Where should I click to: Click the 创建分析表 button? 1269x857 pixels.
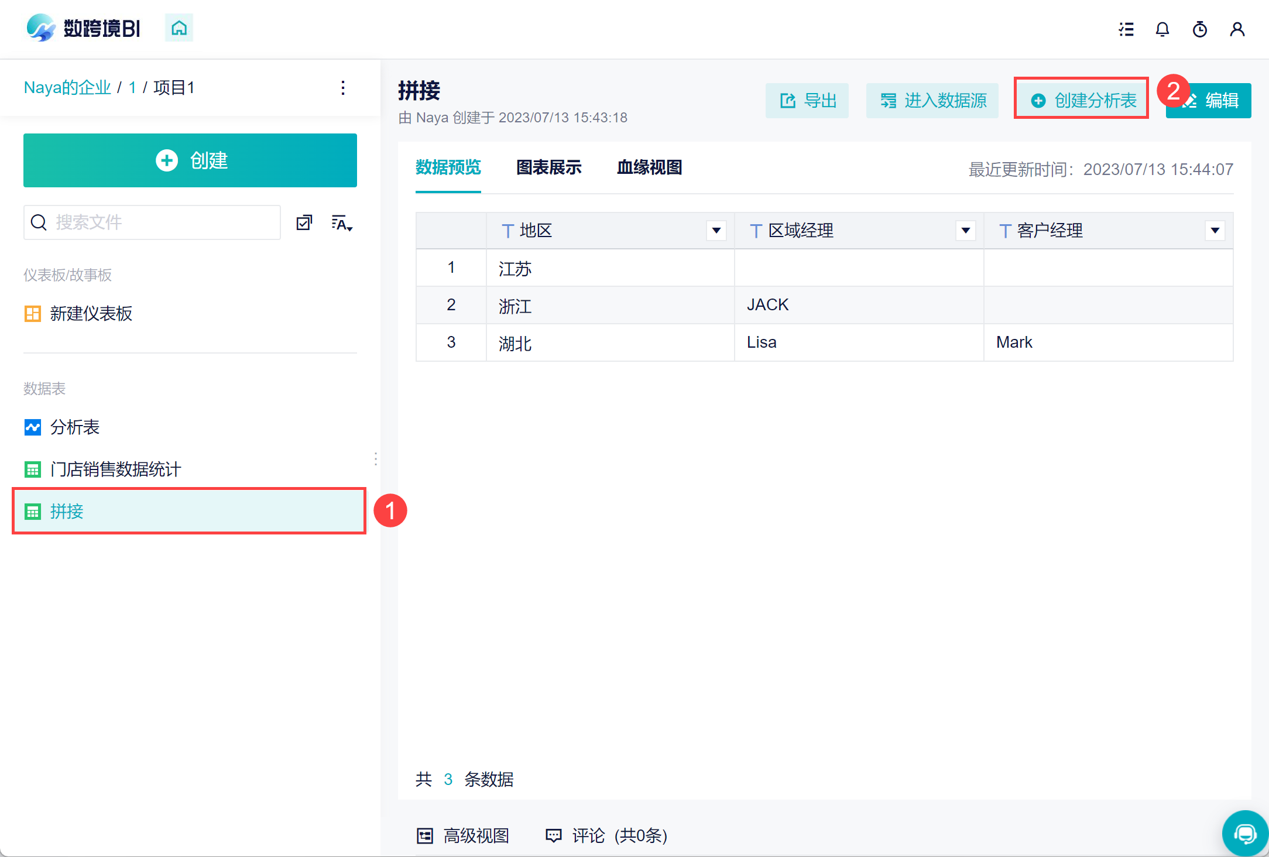(1082, 101)
